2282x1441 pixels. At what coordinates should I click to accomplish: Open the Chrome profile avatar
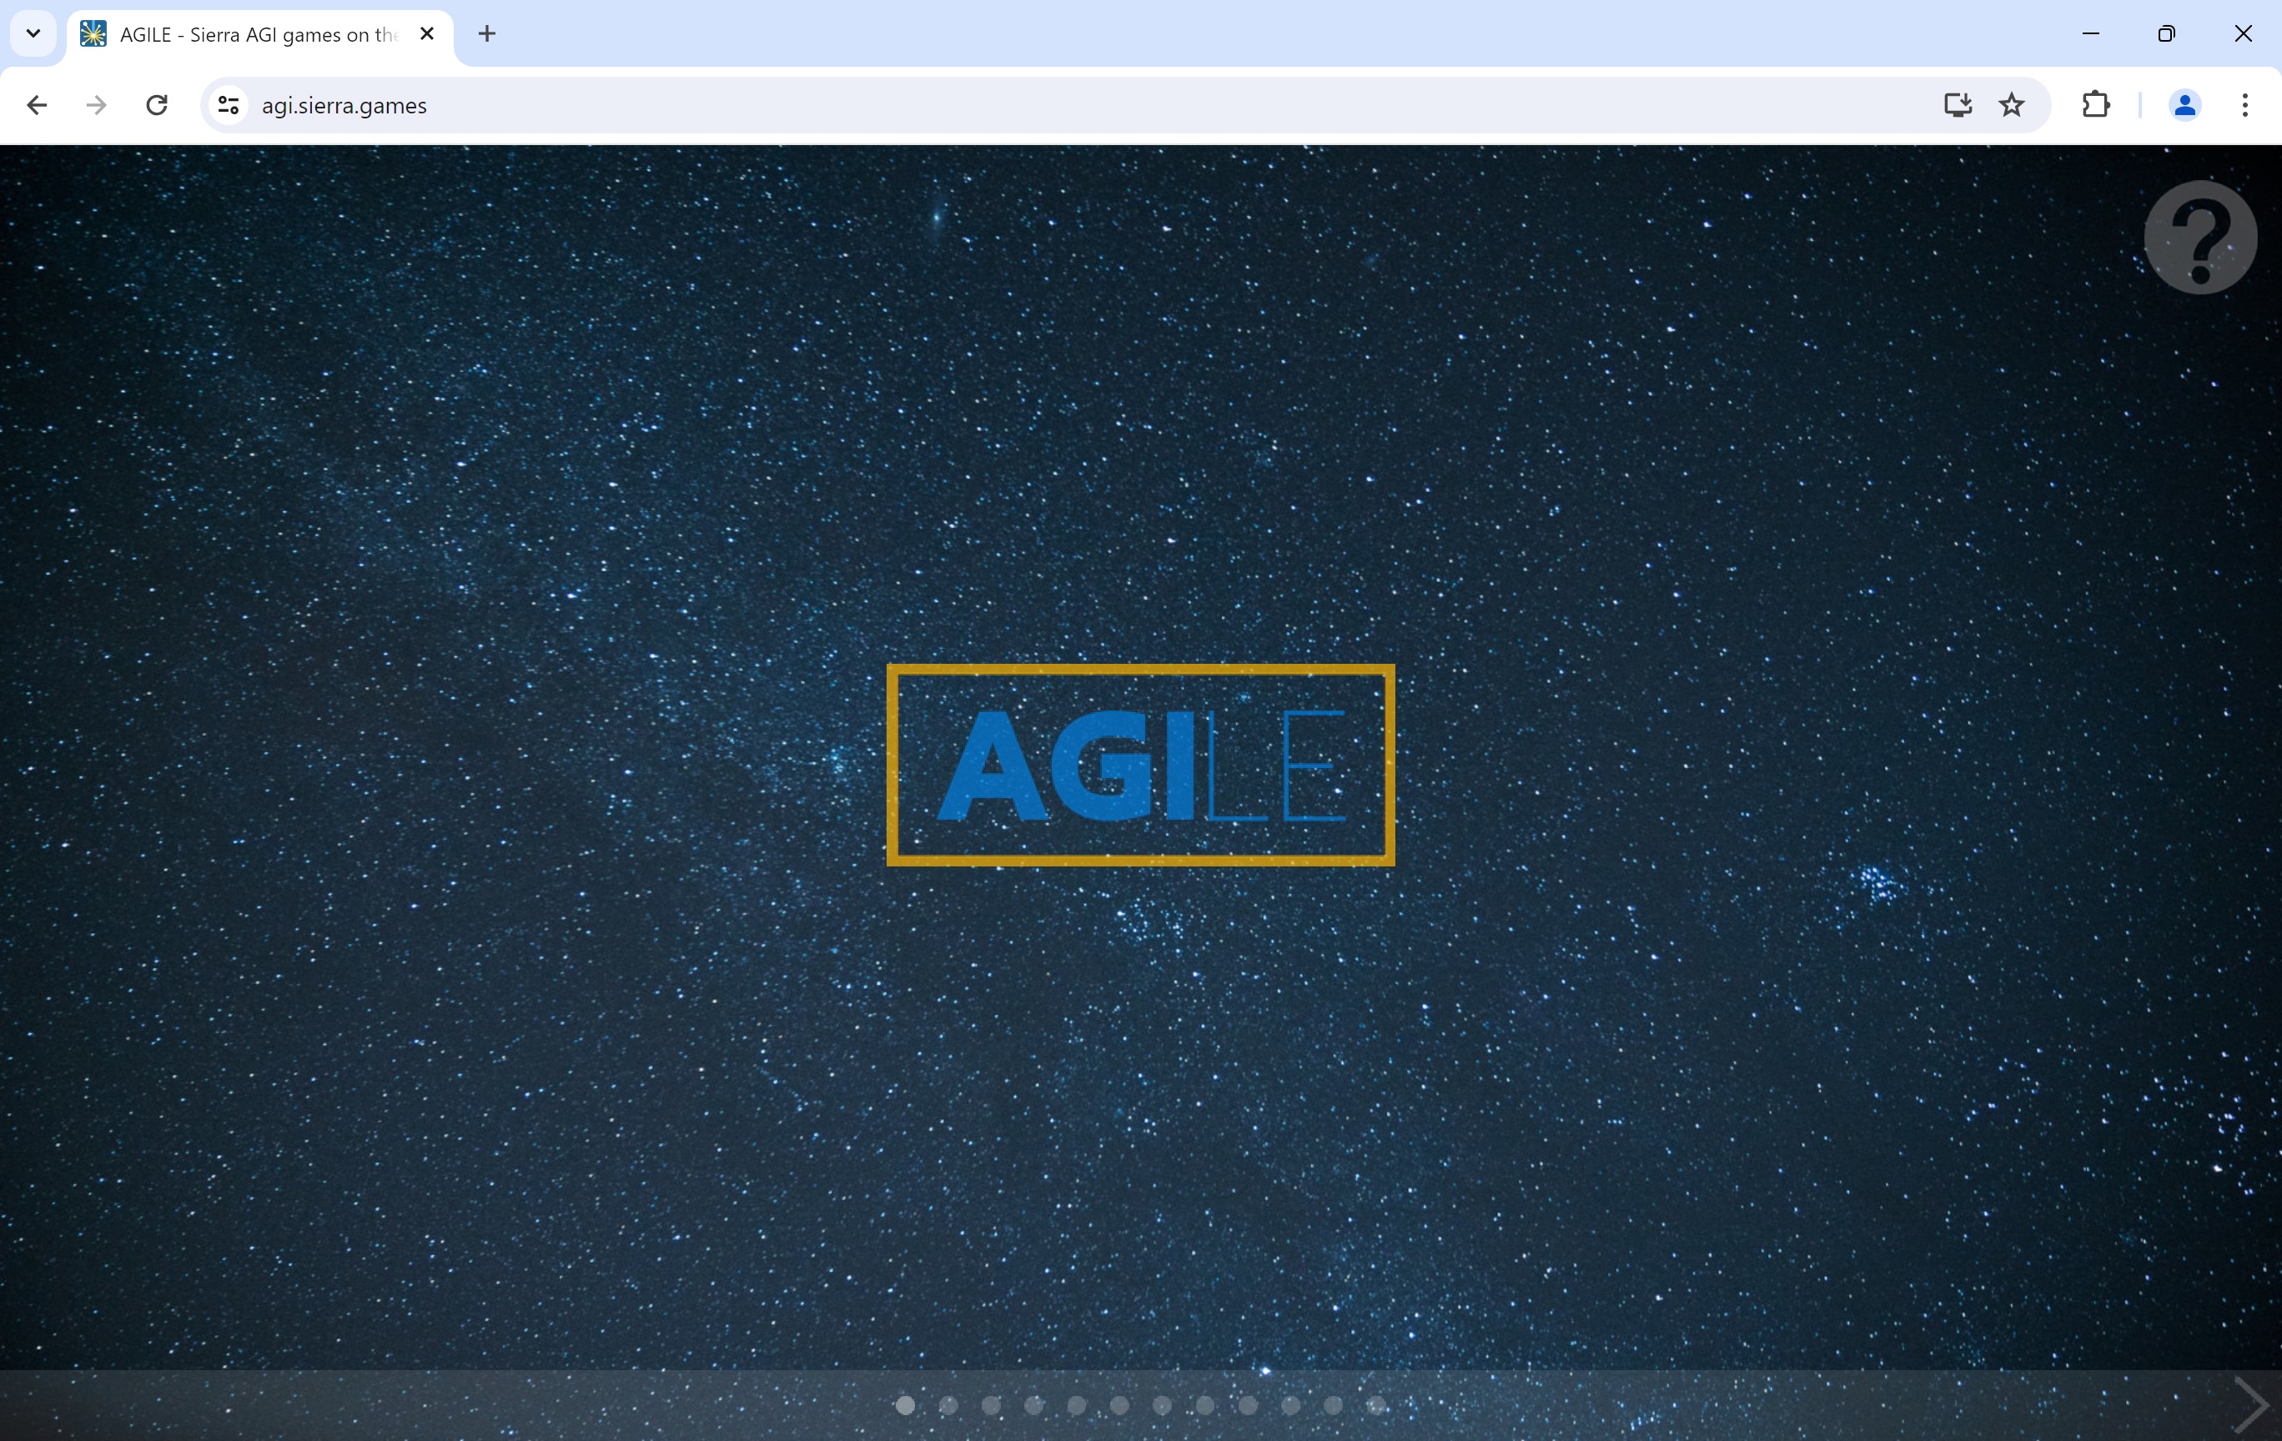2184,105
